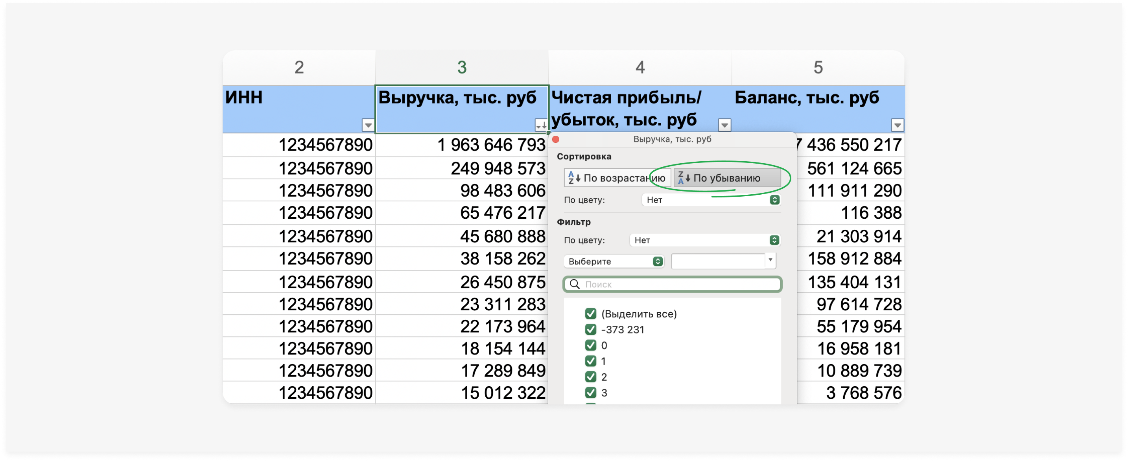Toggle (Выделить все) checkbox
The image size is (1128, 461).
click(590, 313)
